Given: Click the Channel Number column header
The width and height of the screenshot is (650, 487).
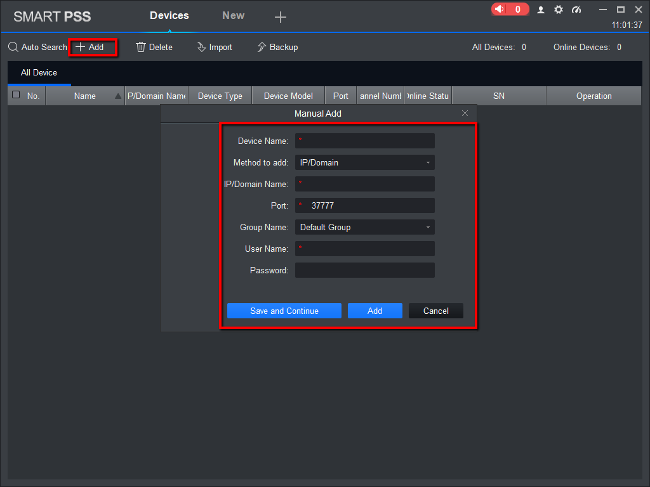Looking at the screenshot, I should [x=380, y=96].
